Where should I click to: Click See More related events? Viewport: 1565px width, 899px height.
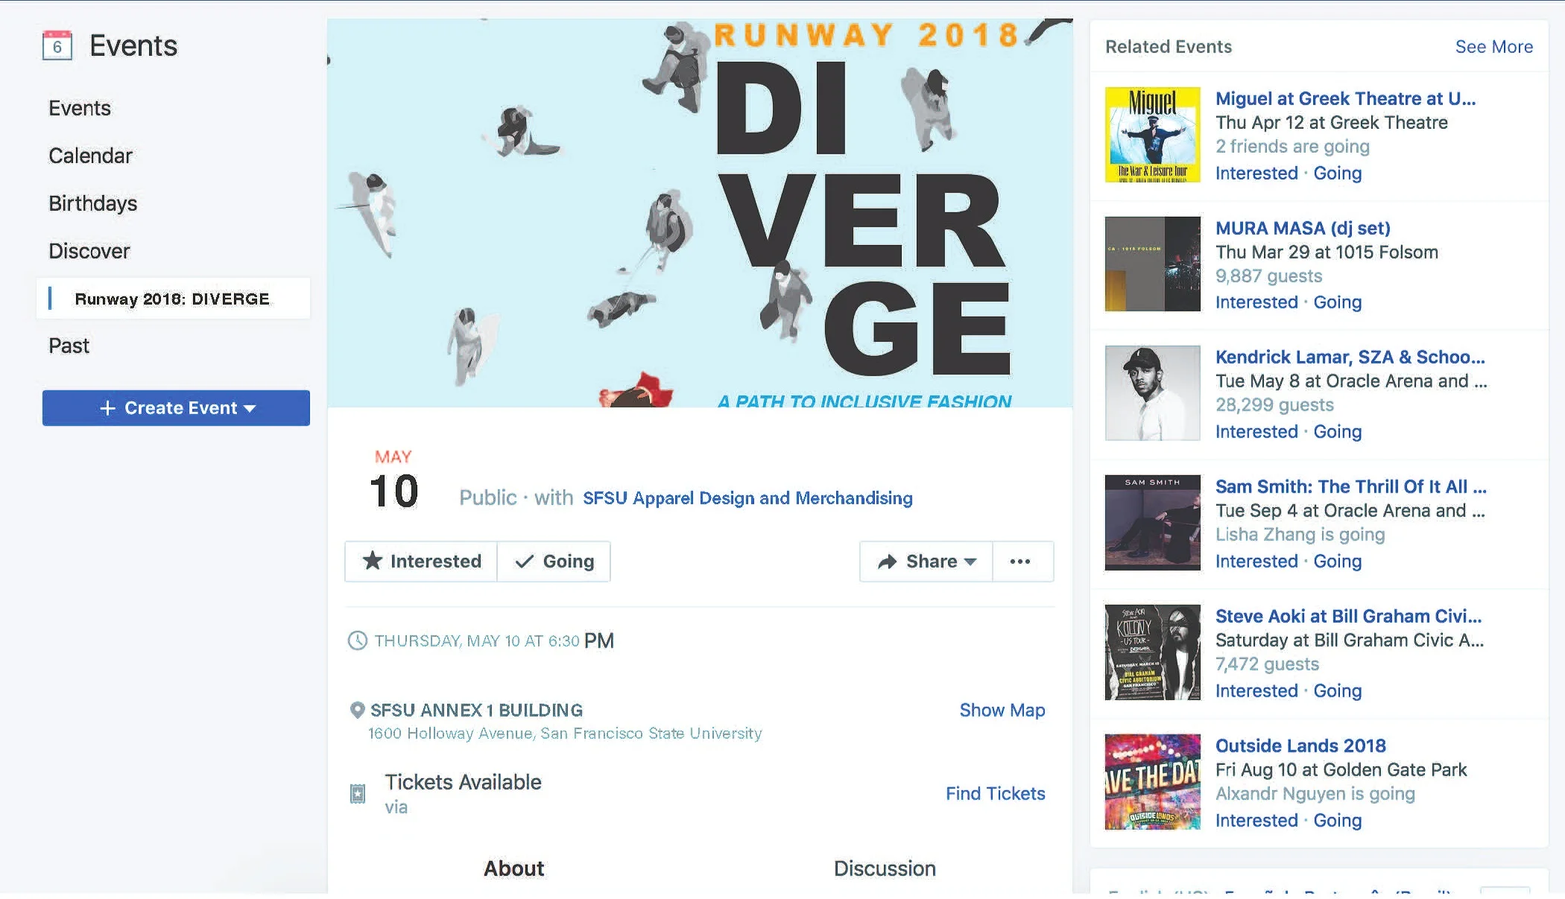(1494, 47)
